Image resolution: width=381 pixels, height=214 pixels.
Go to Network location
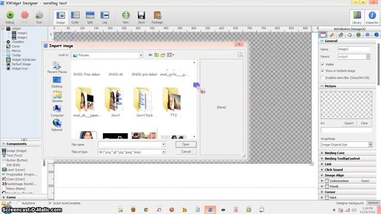click(x=57, y=125)
